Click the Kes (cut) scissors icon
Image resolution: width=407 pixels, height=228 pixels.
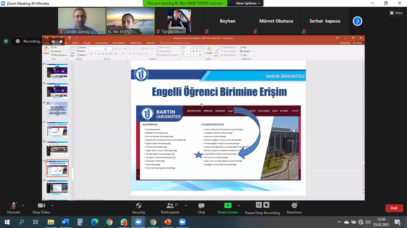pyautogui.click(x=52, y=48)
